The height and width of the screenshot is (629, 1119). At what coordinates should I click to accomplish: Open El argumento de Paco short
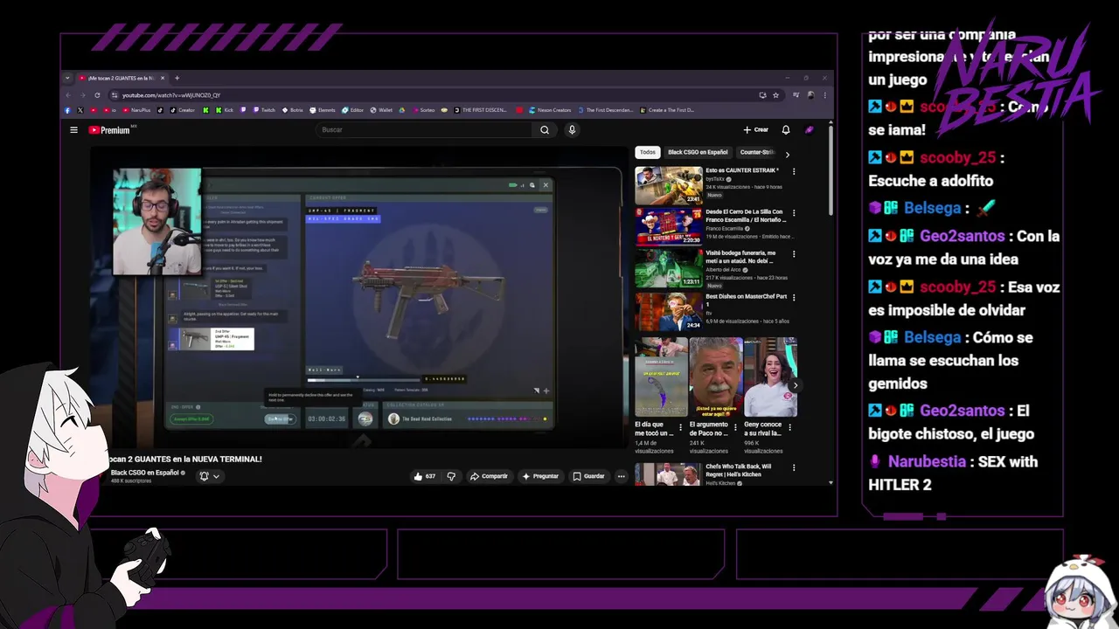(x=715, y=377)
